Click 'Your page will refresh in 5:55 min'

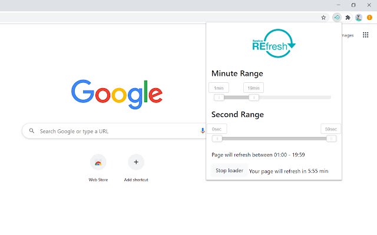(x=289, y=171)
